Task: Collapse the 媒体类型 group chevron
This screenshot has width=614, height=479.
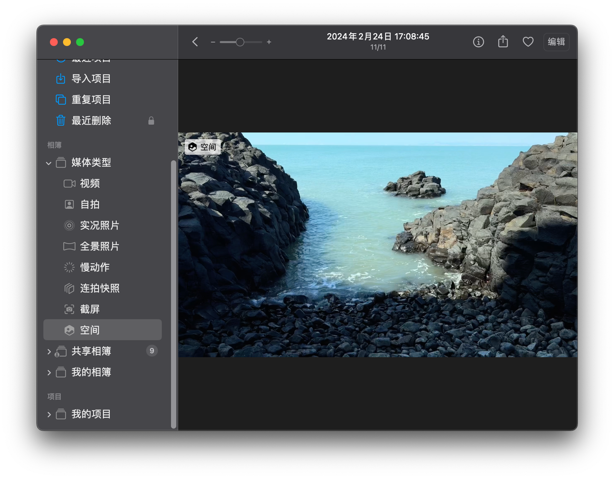Action: (x=49, y=163)
